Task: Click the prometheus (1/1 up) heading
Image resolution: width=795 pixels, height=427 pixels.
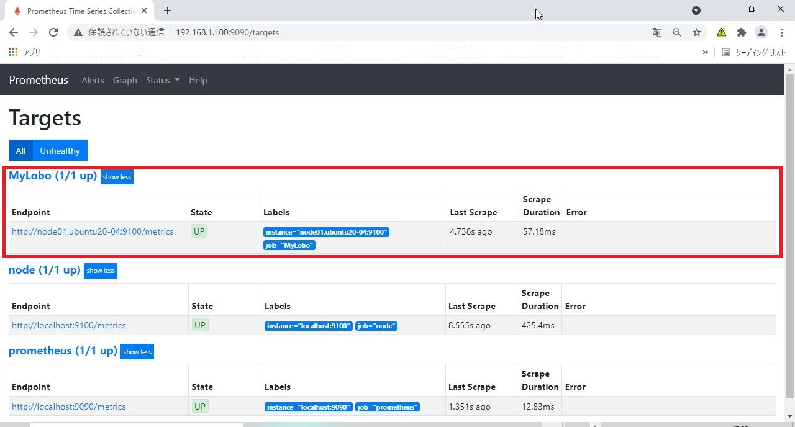Action: click(63, 351)
